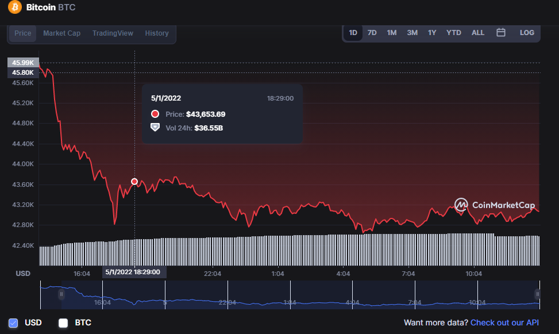The height and width of the screenshot is (334, 559).
Task: Click the 45.80K price label
Action: point(23,72)
